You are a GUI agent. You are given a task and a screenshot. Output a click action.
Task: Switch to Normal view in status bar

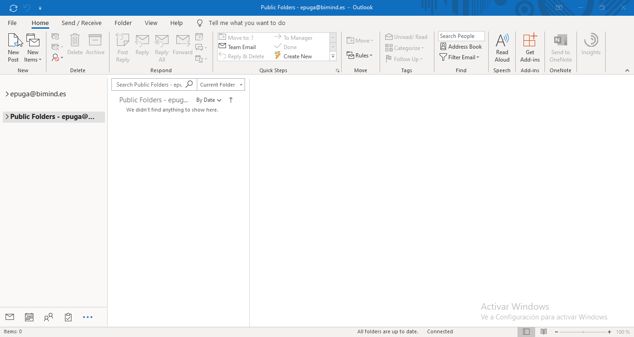pos(526,331)
